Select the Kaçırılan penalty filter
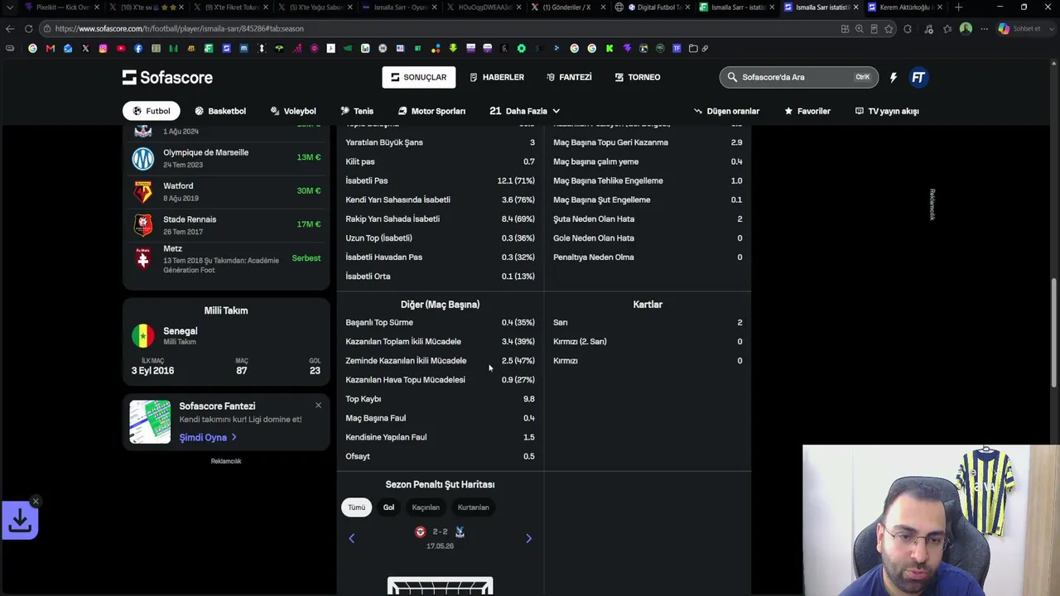Image resolution: width=1060 pixels, height=596 pixels. click(x=426, y=507)
